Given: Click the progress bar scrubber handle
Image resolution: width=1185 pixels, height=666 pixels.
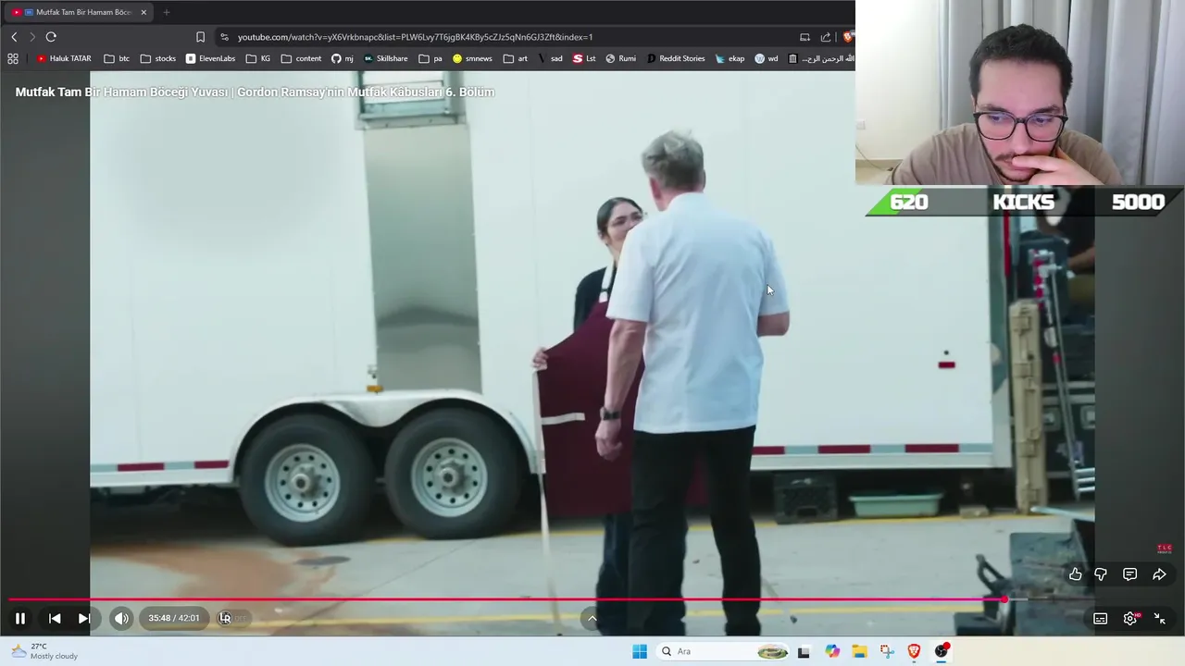Looking at the screenshot, I should click(1004, 599).
